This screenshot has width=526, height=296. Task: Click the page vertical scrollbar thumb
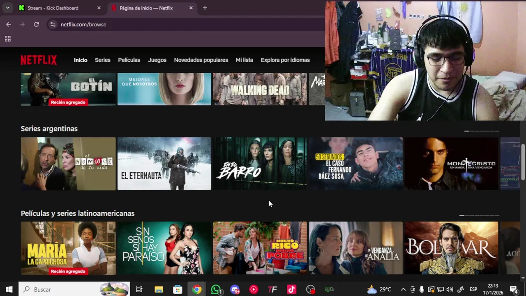click(523, 163)
